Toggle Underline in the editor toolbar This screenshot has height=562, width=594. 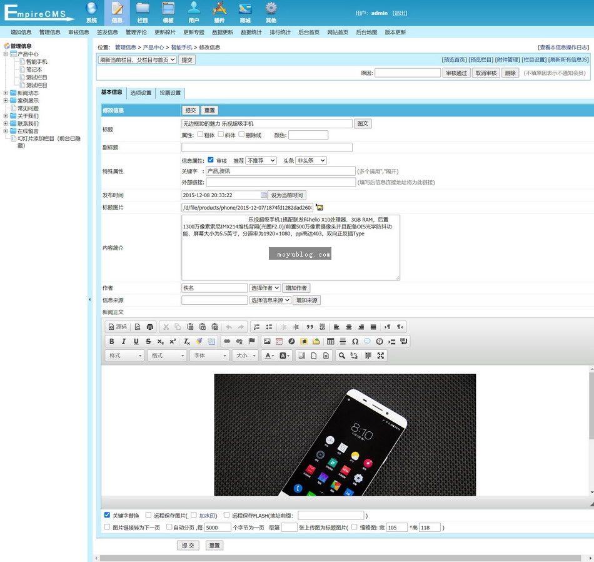point(136,341)
